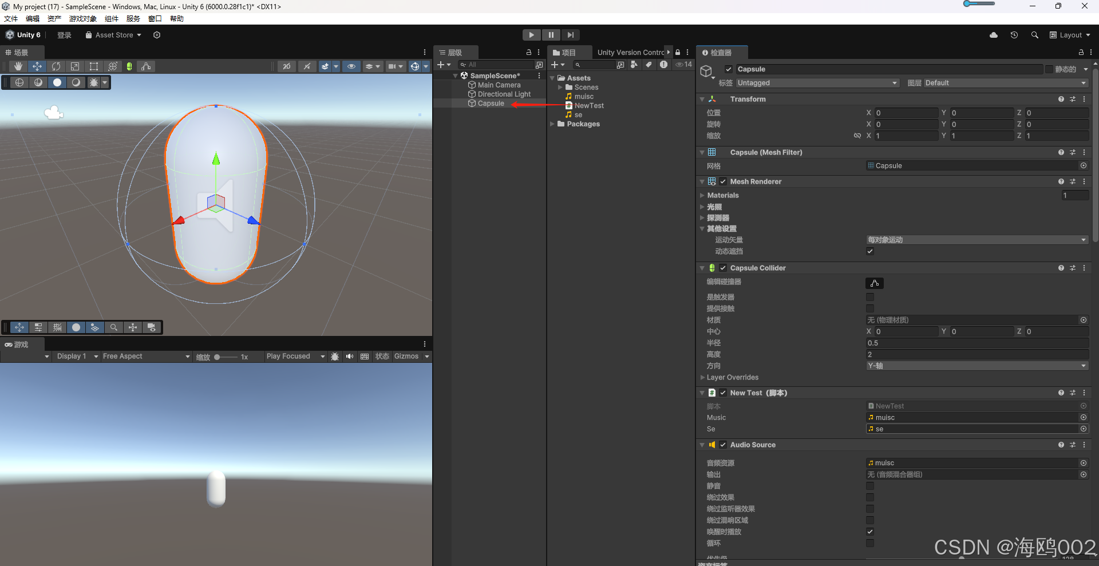The width and height of the screenshot is (1099, 566).
Task: Click the Step frame button
Action: point(571,35)
